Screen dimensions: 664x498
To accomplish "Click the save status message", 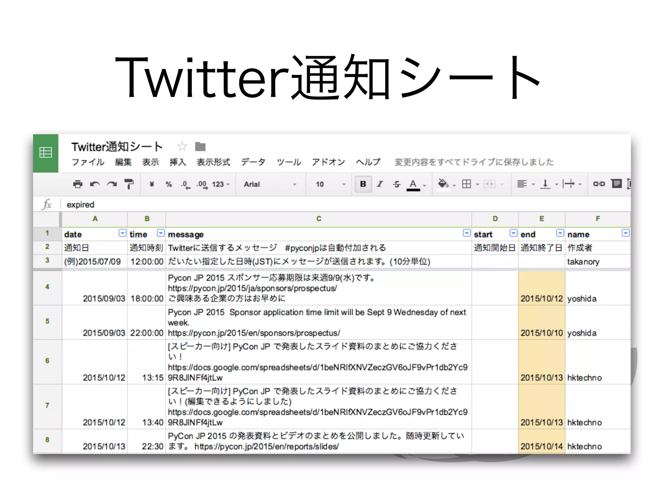I will click(474, 162).
